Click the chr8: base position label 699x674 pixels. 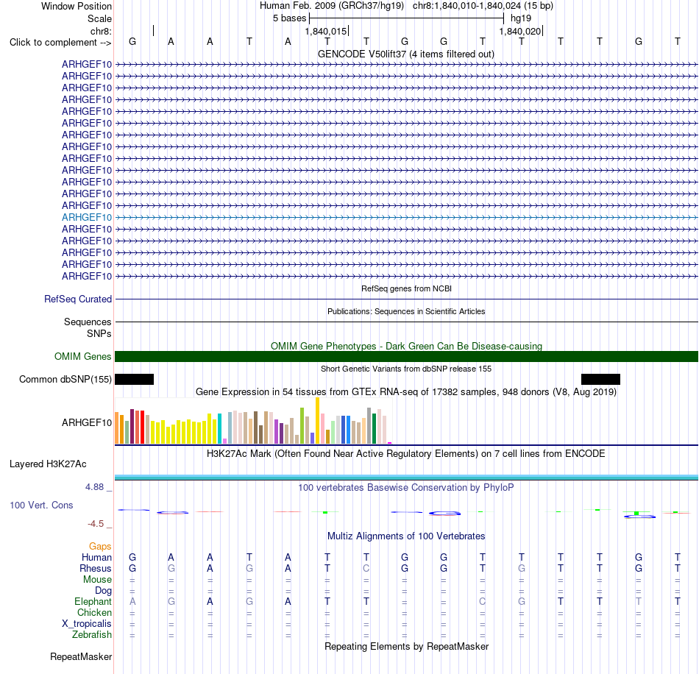coord(101,31)
